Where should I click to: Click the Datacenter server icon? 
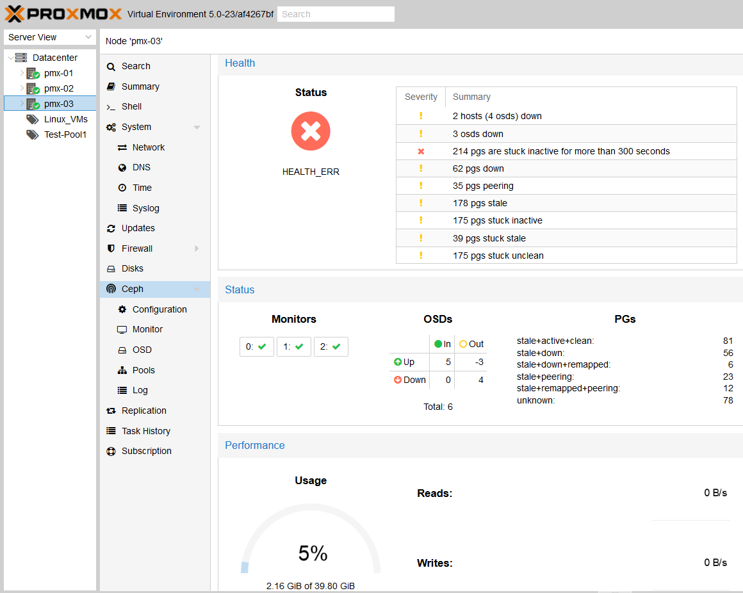click(21, 58)
